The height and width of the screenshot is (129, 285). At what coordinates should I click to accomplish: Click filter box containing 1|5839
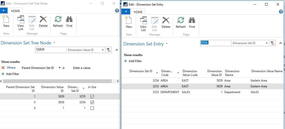coord(51,50)
